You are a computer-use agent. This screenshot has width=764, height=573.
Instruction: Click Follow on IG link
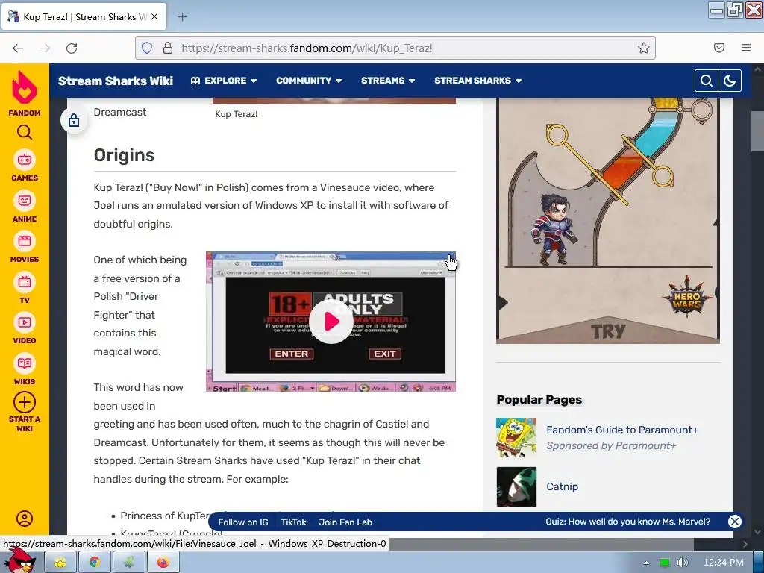pyautogui.click(x=242, y=522)
